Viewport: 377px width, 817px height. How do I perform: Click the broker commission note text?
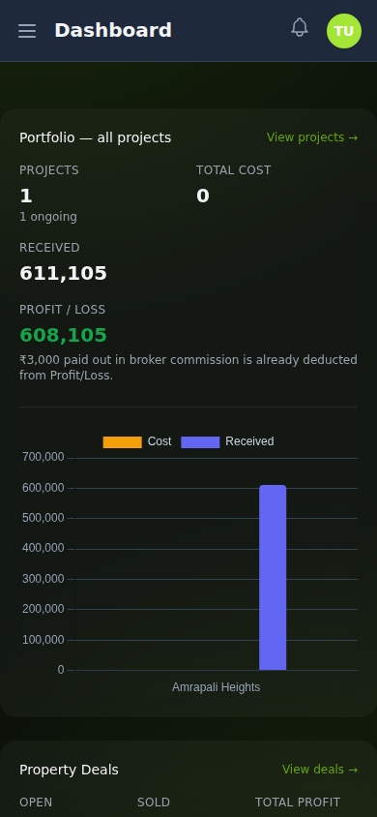pos(188,367)
